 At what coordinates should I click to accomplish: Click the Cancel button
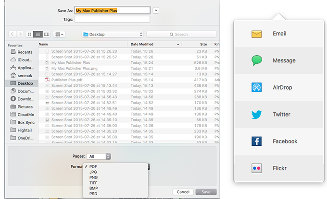click(183, 192)
